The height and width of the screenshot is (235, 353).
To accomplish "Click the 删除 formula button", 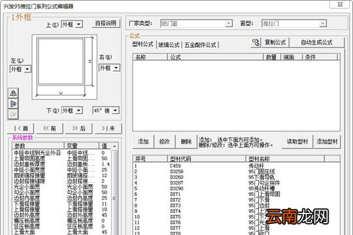I will 186,142.
